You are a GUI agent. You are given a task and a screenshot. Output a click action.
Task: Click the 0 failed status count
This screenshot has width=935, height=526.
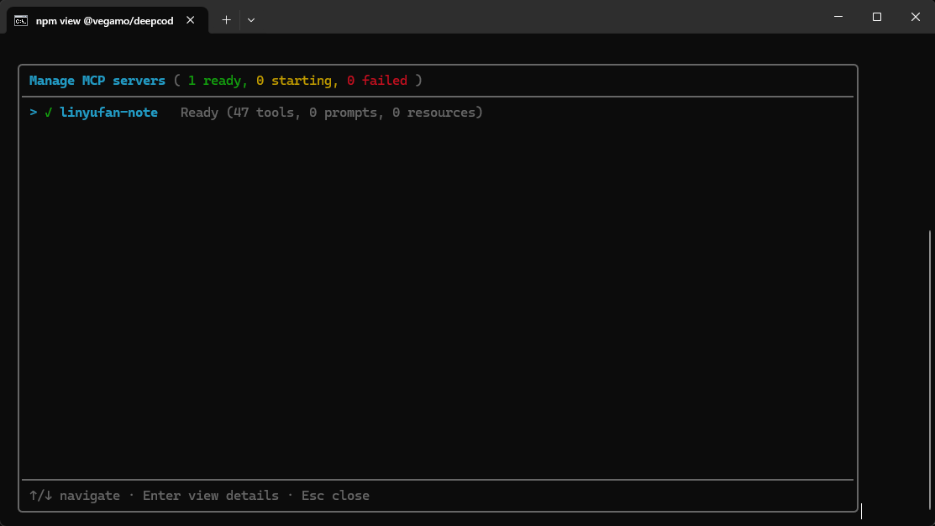pyautogui.click(x=377, y=81)
